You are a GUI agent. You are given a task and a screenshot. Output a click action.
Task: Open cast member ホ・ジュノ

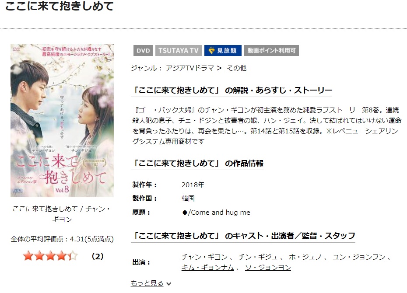pos(305,257)
